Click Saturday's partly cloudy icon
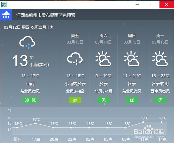Image resolution: width=174 pixels, height=143 pixels. [x=103, y=59]
